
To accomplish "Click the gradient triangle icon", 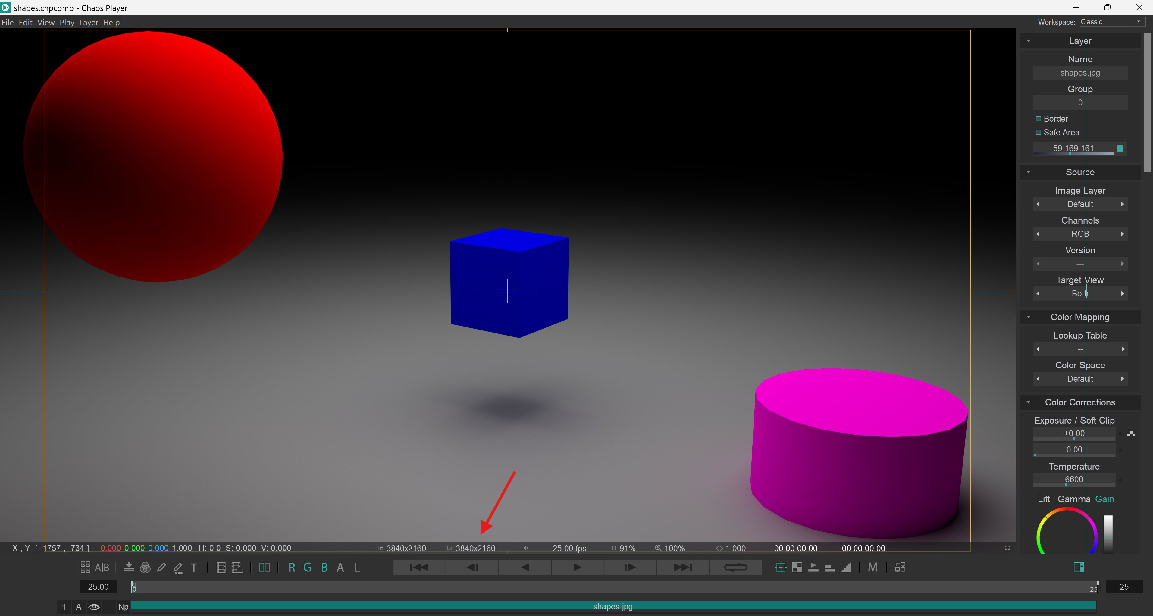I will 846,567.
